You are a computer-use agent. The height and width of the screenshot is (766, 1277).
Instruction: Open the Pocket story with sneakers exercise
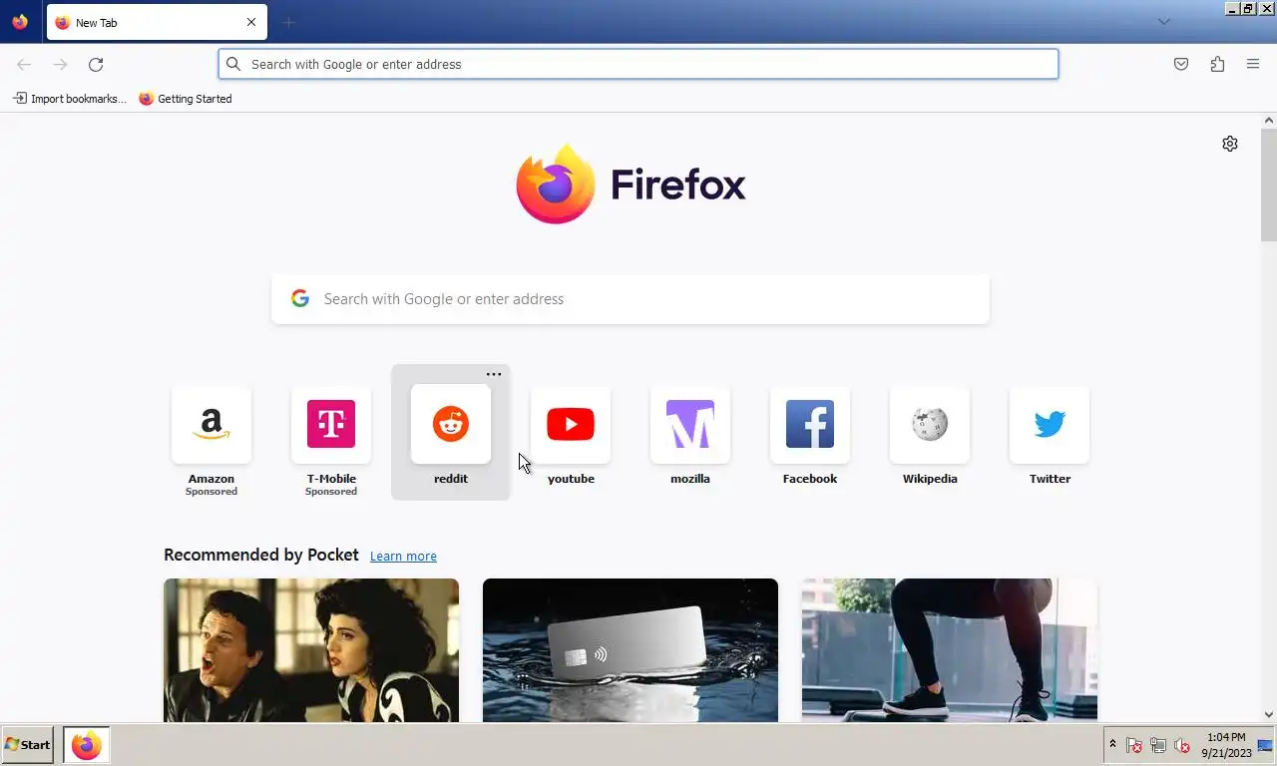coord(950,650)
